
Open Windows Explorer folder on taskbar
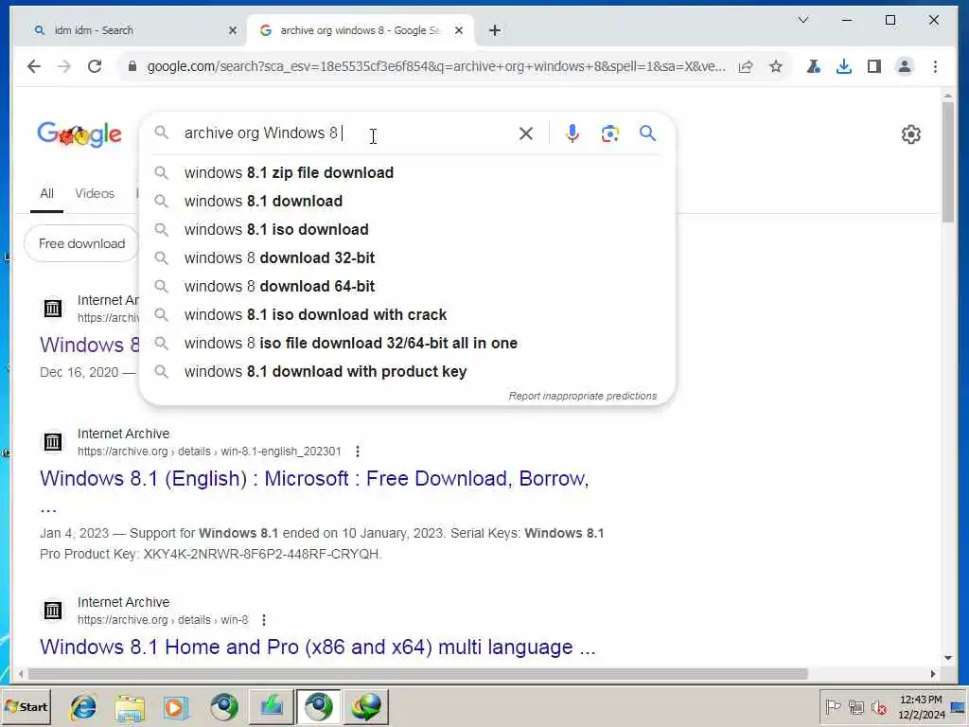point(129,706)
